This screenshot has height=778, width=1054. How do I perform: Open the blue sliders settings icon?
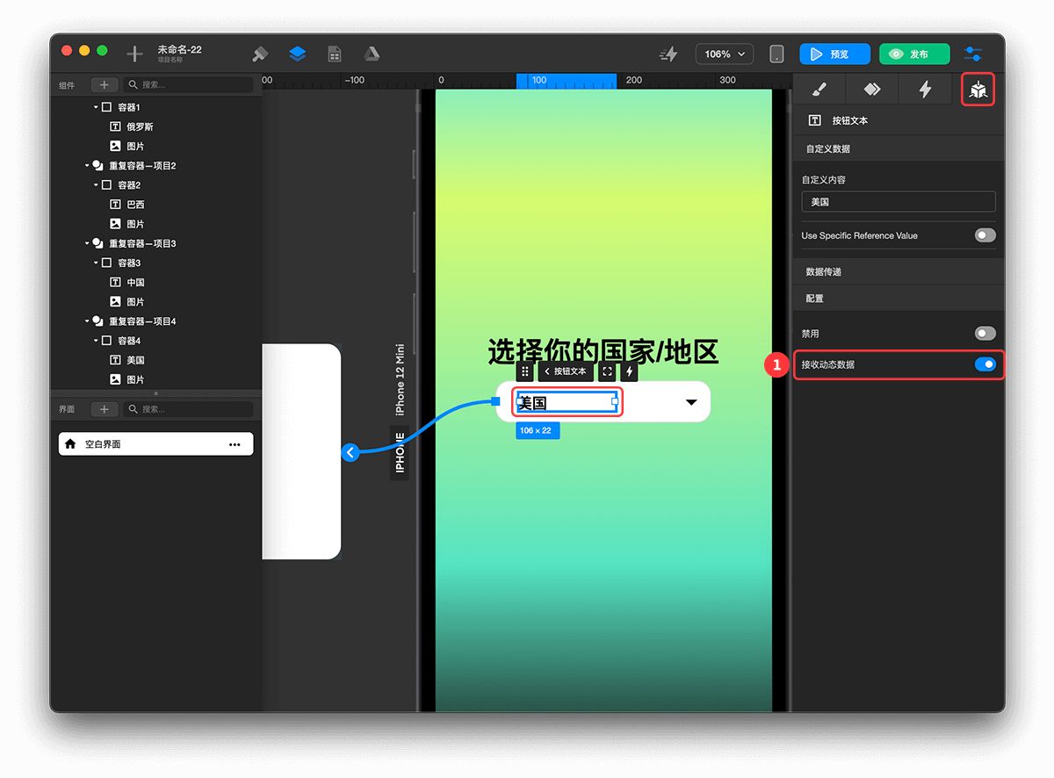click(x=973, y=54)
